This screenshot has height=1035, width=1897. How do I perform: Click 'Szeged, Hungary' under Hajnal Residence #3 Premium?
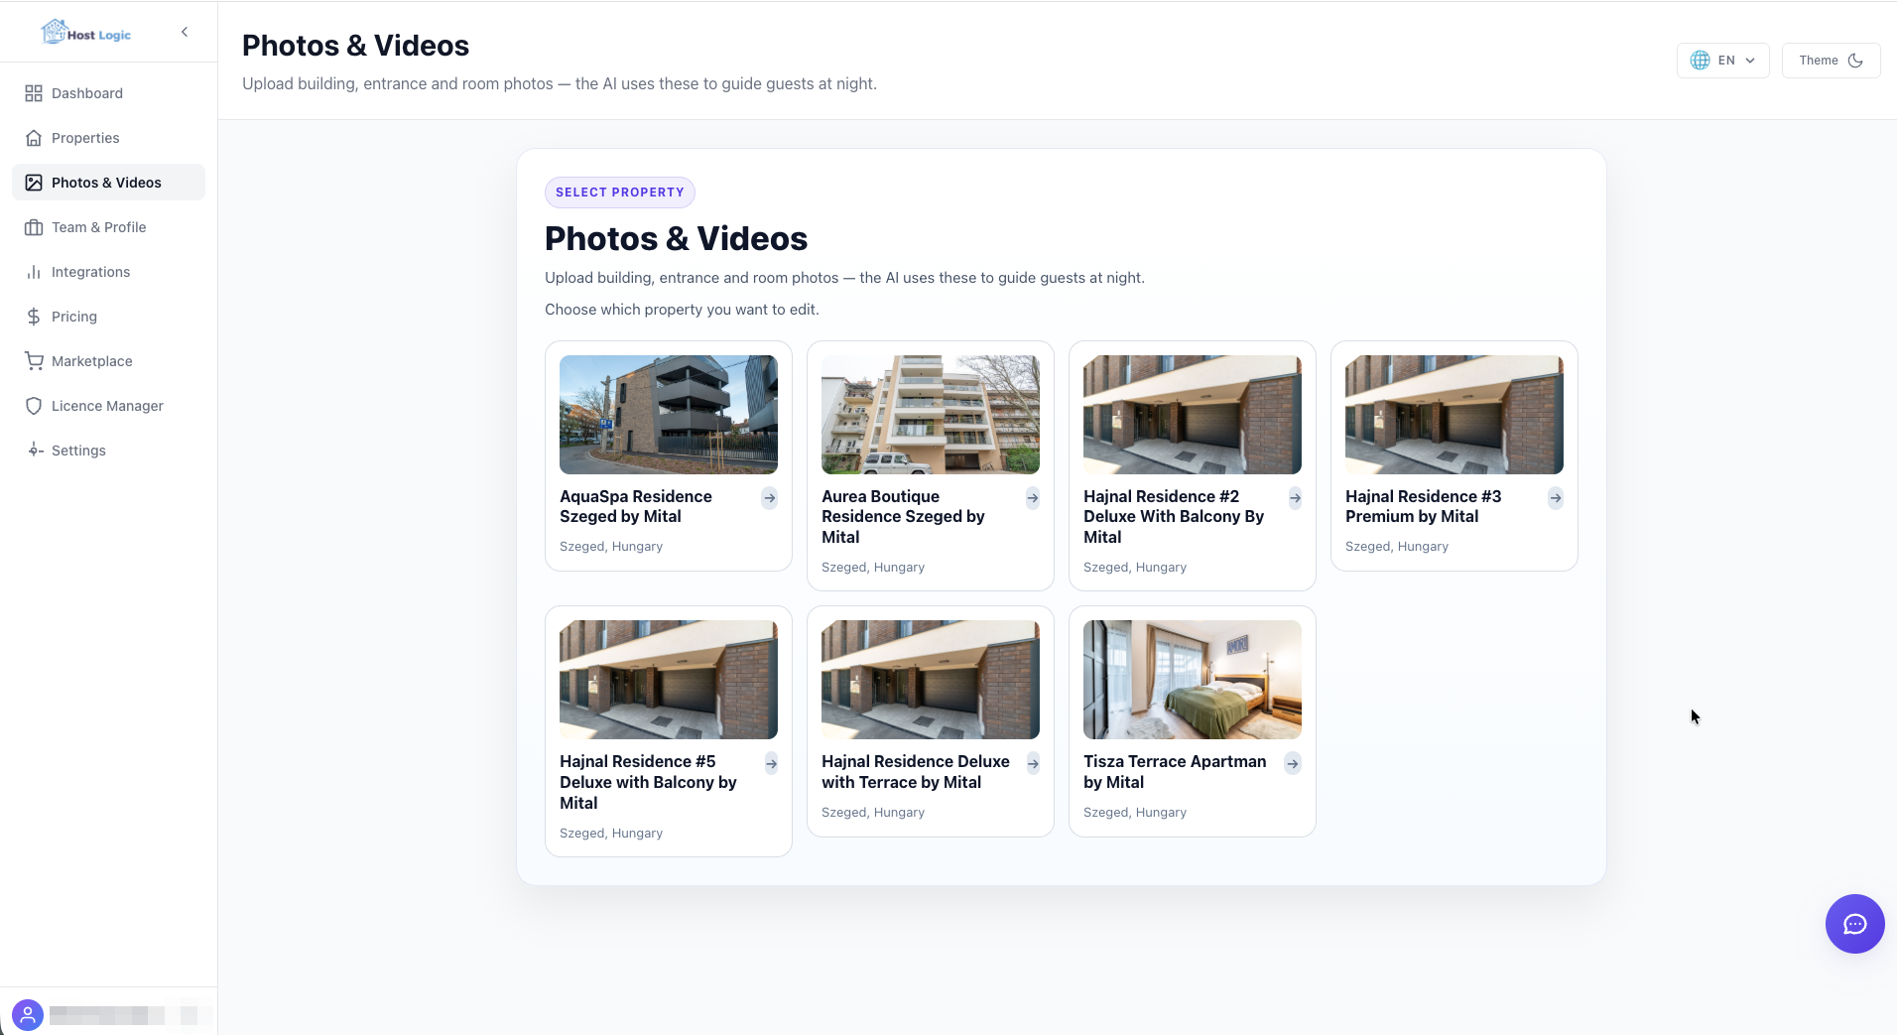(1397, 547)
